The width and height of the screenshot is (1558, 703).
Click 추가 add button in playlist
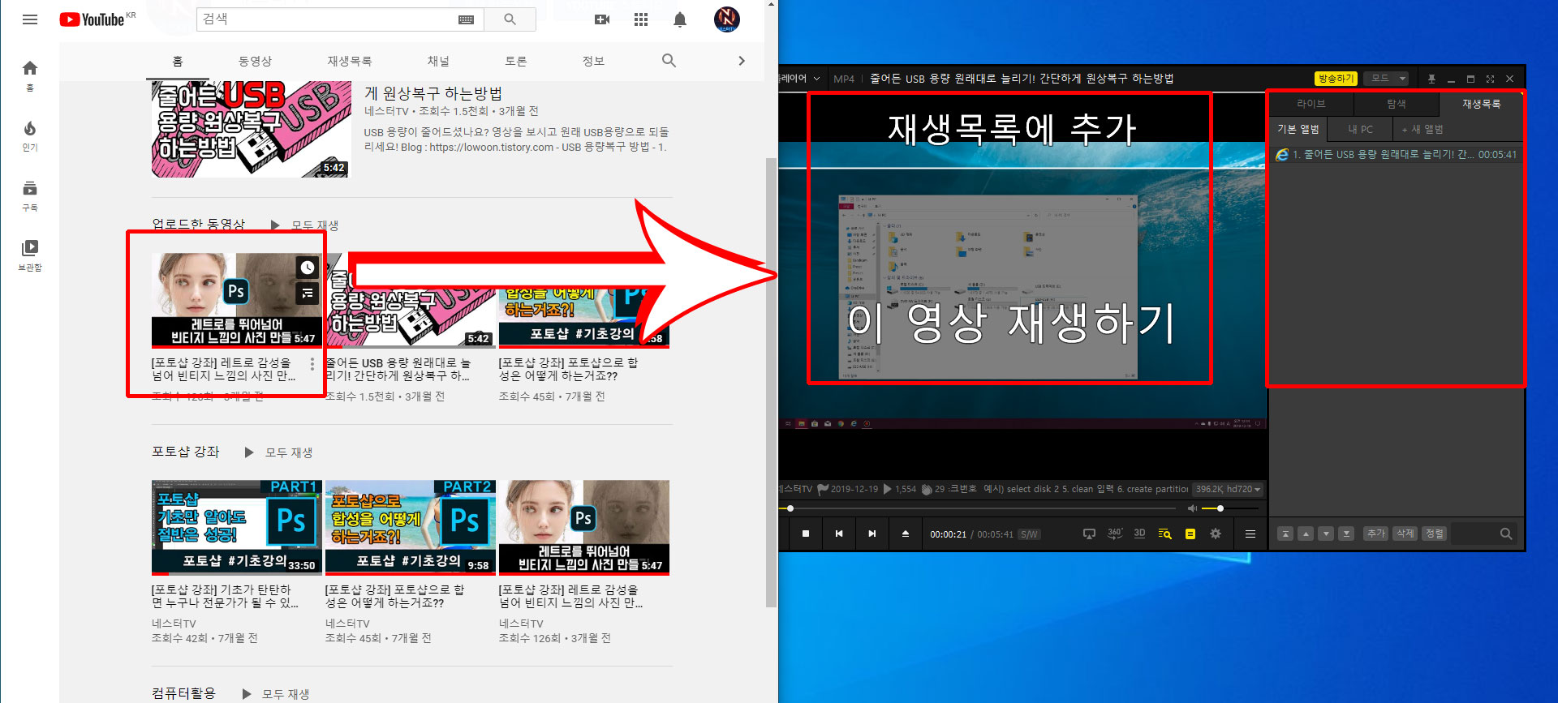[x=1376, y=534]
